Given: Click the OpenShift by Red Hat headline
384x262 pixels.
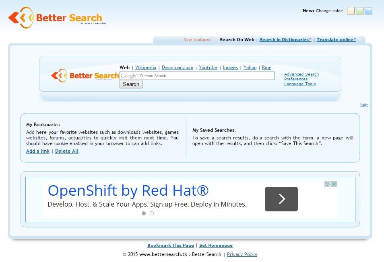Looking at the screenshot, I should pyautogui.click(x=128, y=190).
